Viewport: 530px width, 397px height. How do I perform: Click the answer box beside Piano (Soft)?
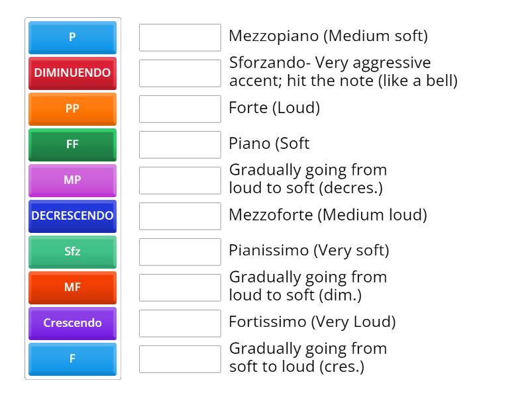(180, 144)
